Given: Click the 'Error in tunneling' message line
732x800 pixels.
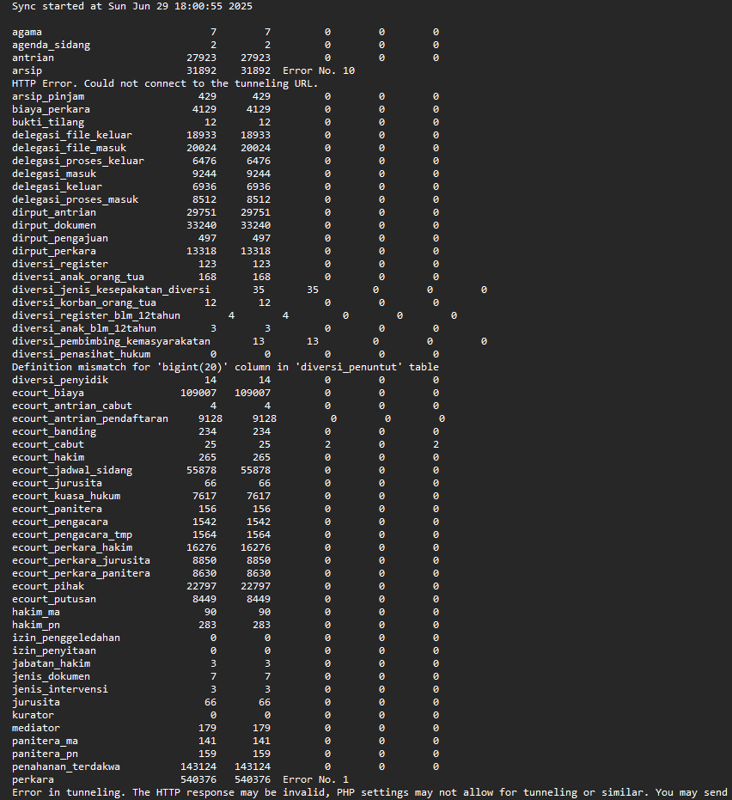Looking at the screenshot, I should (x=369, y=792).
